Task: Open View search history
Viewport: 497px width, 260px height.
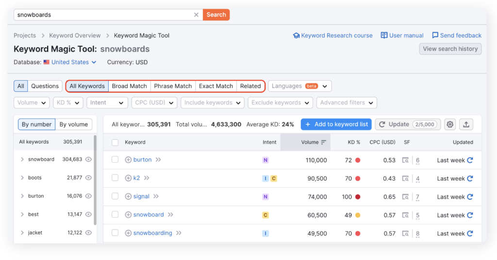Action: 450,49
